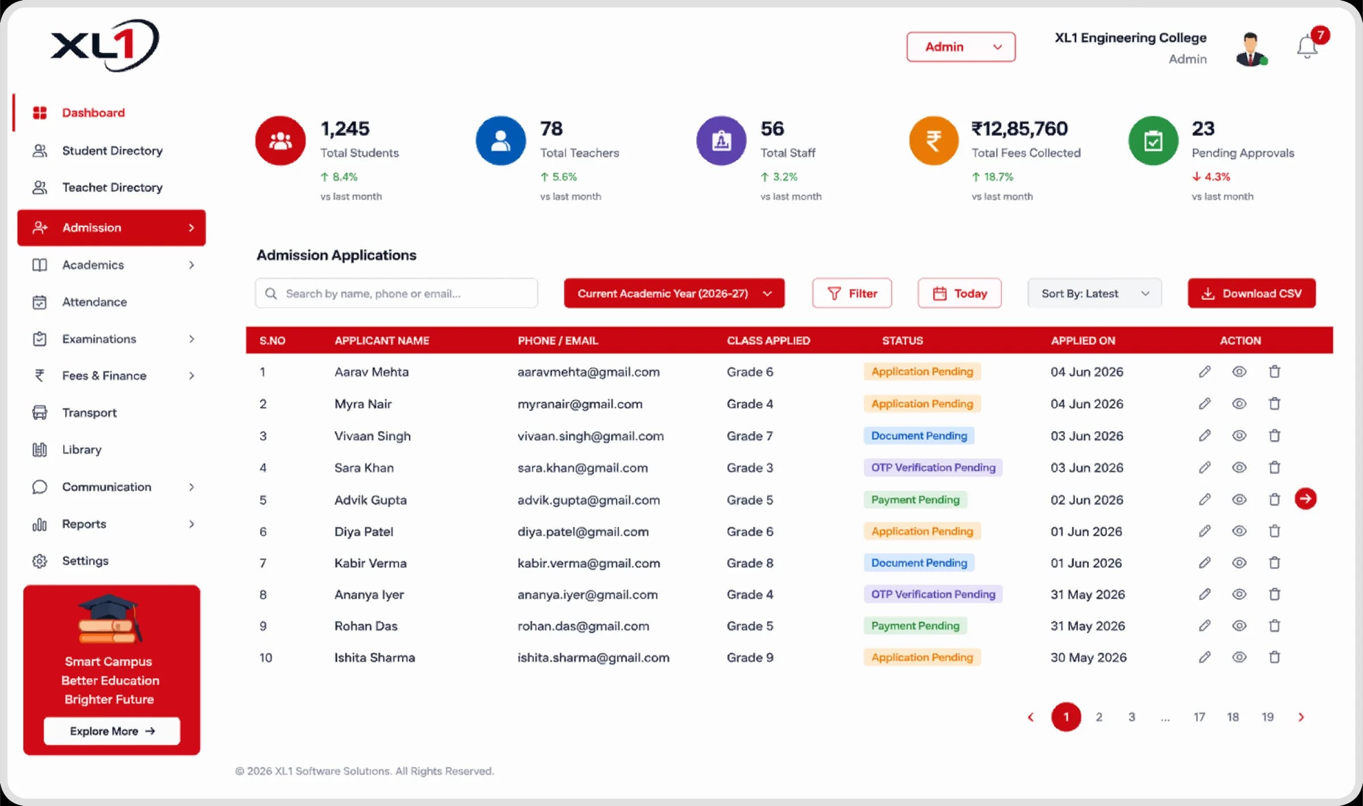View Aarav Mehta's application with eye icon
1363x806 pixels.
click(x=1239, y=371)
